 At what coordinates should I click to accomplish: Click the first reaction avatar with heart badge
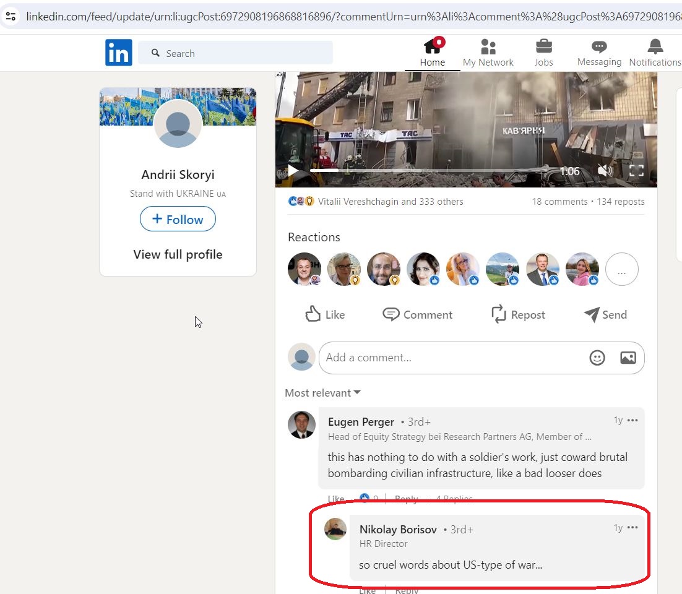point(304,269)
